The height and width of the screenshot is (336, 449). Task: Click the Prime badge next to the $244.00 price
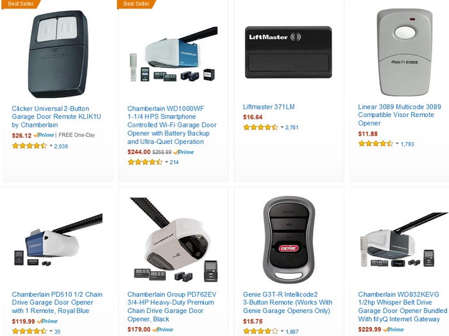(x=183, y=152)
